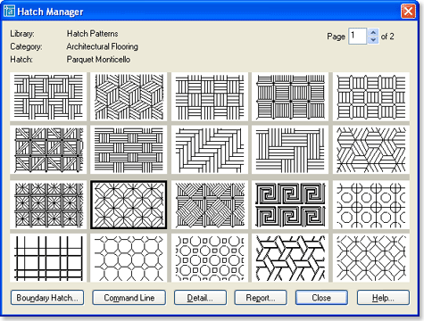The image size is (424, 321).
Task: Select the hexagon striped hatch, second row
Action: click(x=371, y=150)
